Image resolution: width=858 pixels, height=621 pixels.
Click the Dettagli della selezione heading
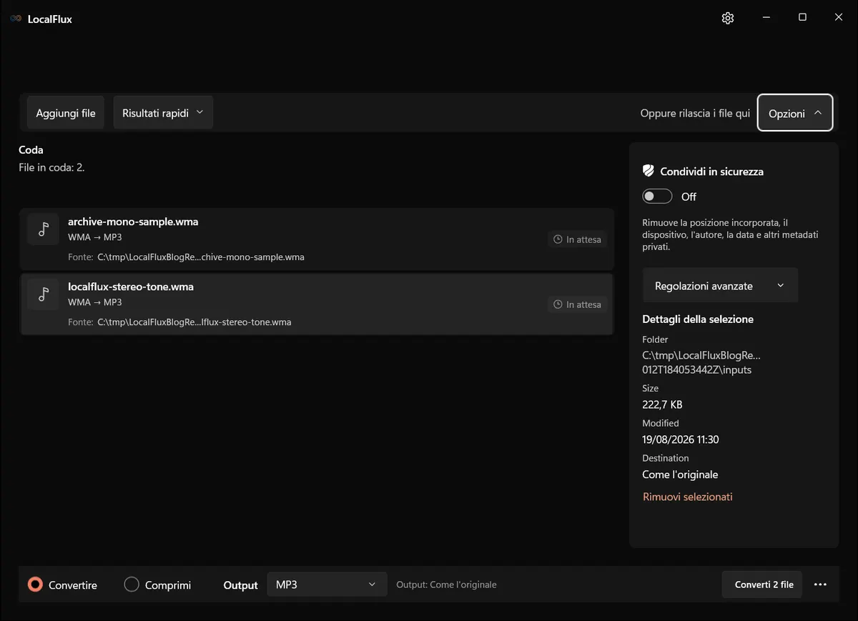click(x=698, y=319)
